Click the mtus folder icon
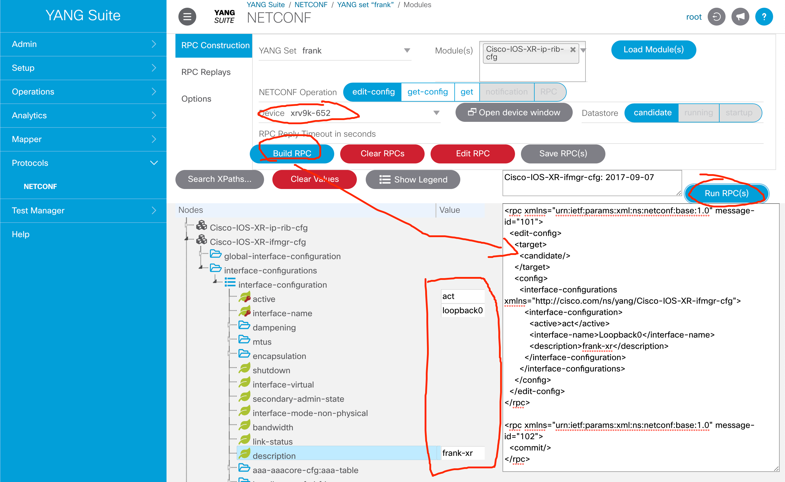The image size is (785, 482). pyautogui.click(x=244, y=340)
